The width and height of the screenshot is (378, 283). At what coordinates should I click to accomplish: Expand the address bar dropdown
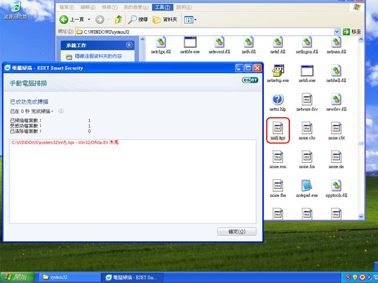[337, 32]
